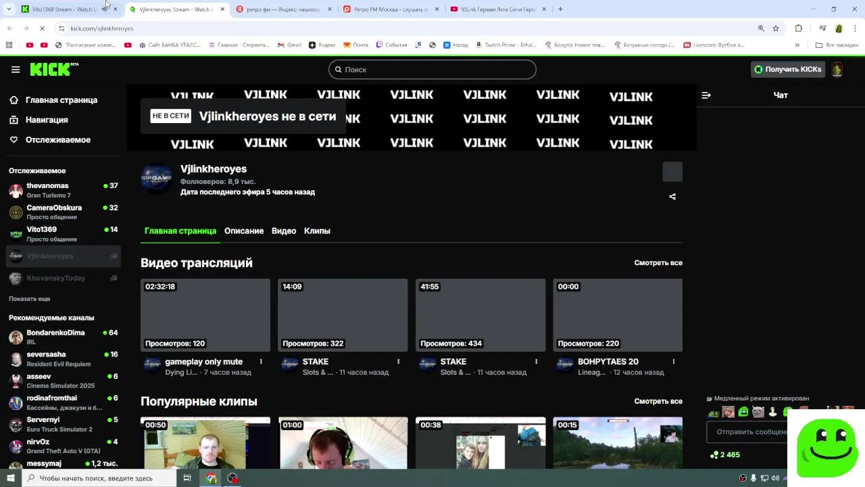Open KhovanskyToday channel in followed list
Screen dimensions: 865x487
point(64,278)
